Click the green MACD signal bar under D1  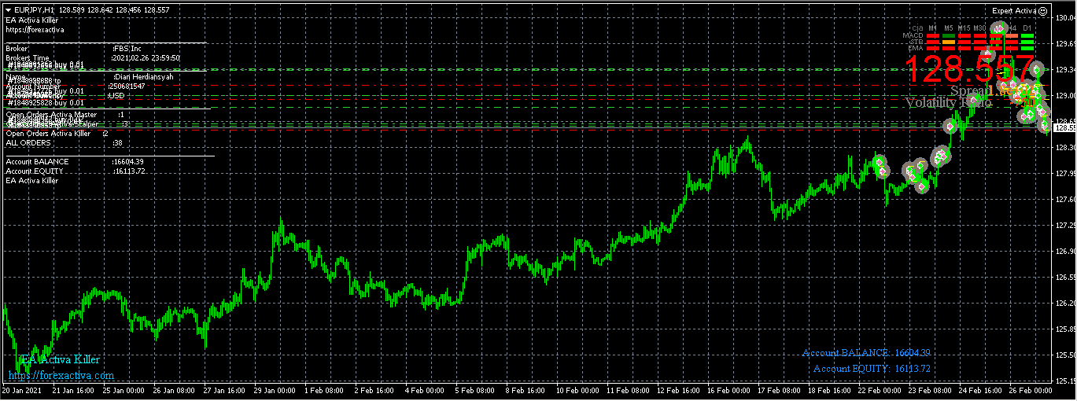pyautogui.click(x=1027, y=35)
